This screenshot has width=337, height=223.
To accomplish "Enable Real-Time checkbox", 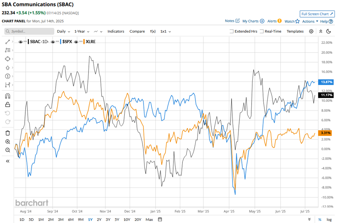I will (262, 31).
